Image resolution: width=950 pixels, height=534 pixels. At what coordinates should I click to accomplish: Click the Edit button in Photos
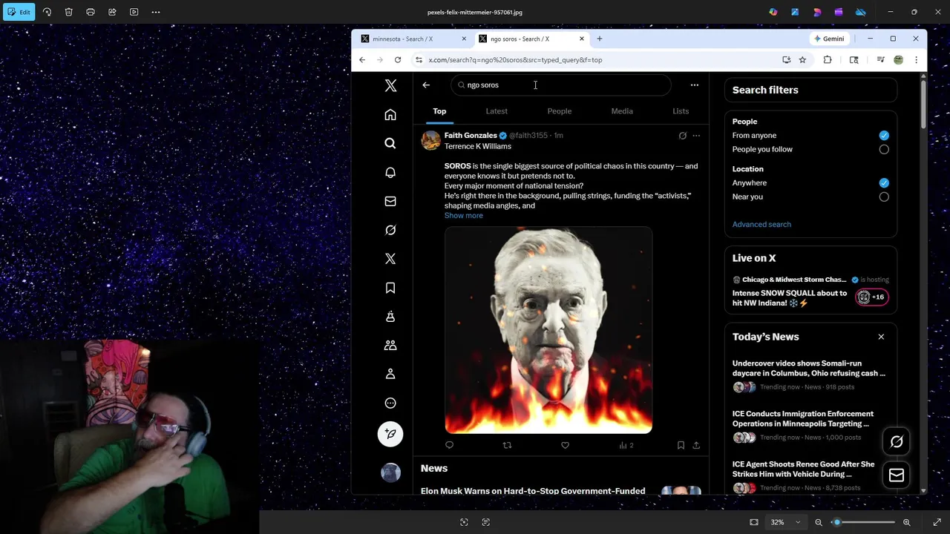(x=19, y=12)
